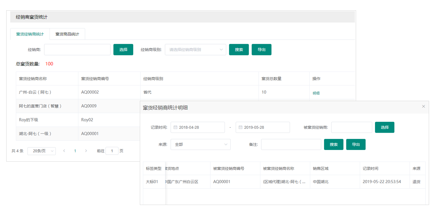The width and height of the screenshot is (437, 217).
Task: Open the 来源 全部 dropdown
Action: 200,144
